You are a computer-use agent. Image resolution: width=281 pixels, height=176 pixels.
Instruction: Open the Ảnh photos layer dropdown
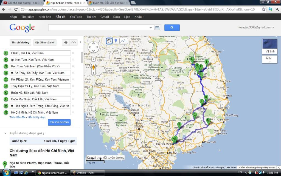[x=270, y=59]
